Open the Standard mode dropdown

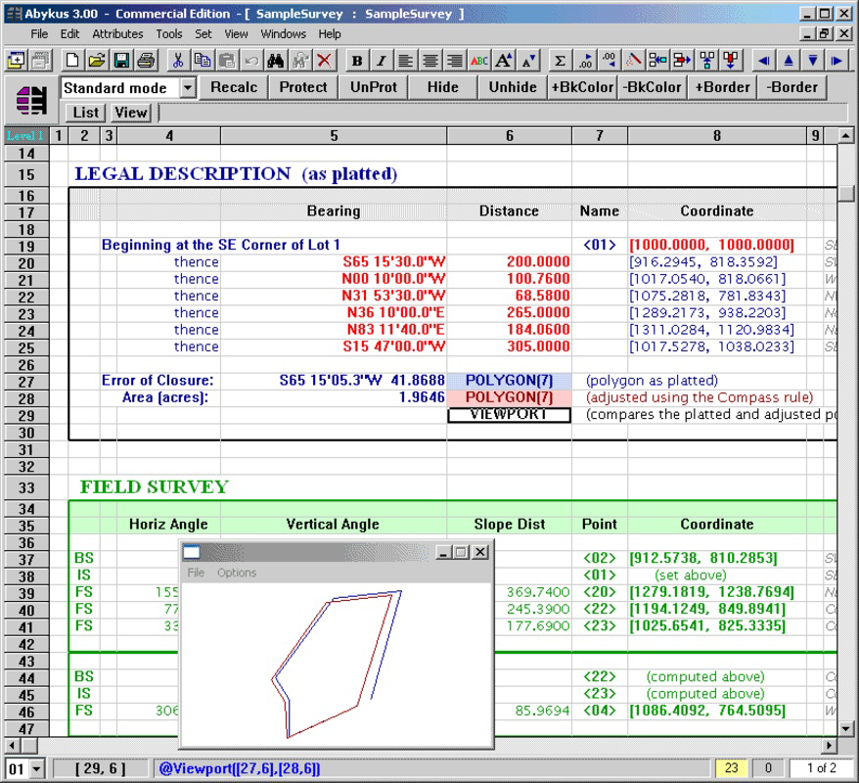[x=188, y=88]
